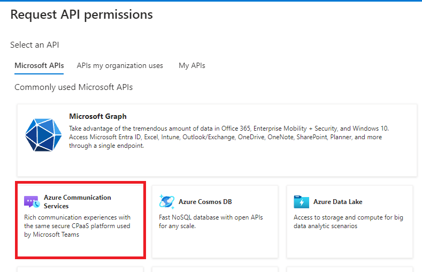Click 'Fast NoSQL database' description text

(x=211, y=222)
